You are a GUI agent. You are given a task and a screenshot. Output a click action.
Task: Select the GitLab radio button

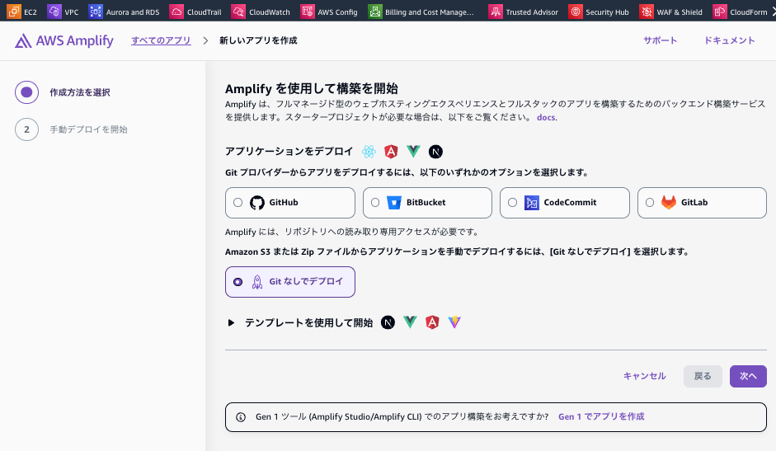pyautogui.click(x=650, y=203)
